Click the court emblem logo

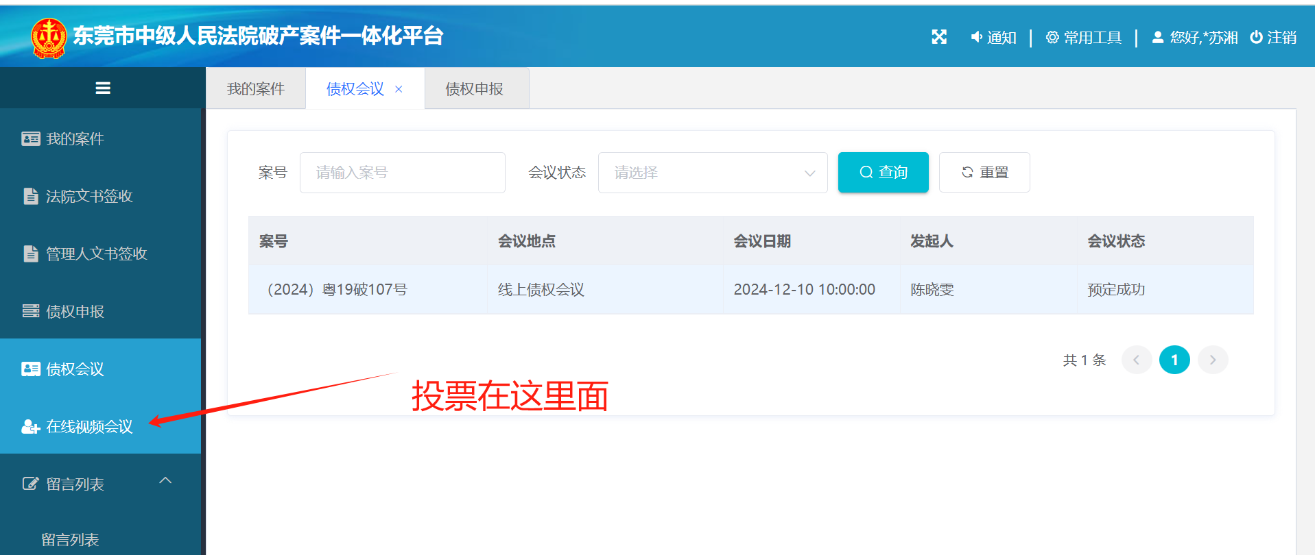coord(49,37)
